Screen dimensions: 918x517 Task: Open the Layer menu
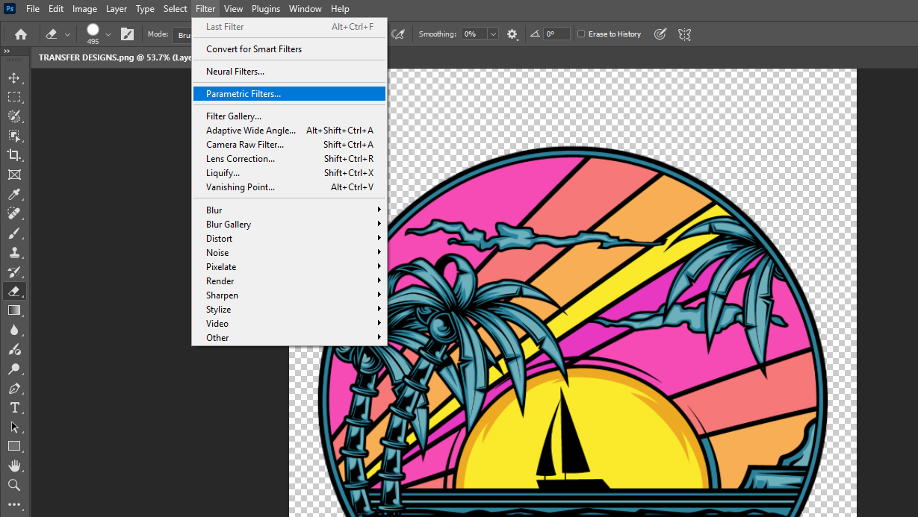click(116, 9)
